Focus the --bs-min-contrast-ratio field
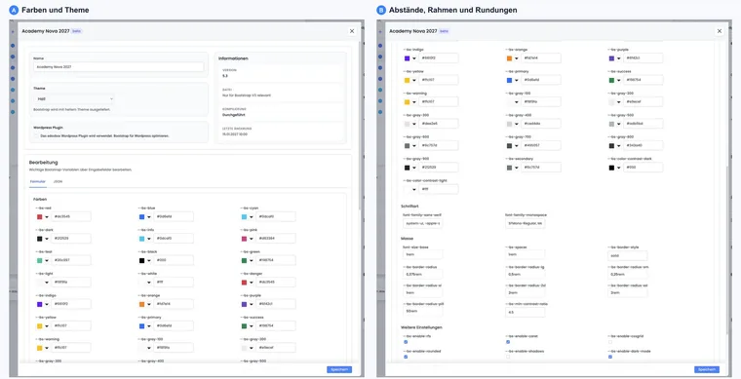 click(x=525, y=312)
